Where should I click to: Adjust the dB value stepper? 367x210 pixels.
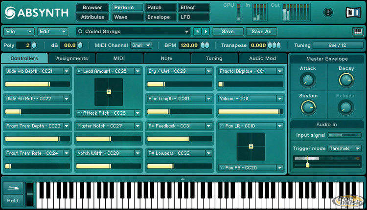point(80,45)
